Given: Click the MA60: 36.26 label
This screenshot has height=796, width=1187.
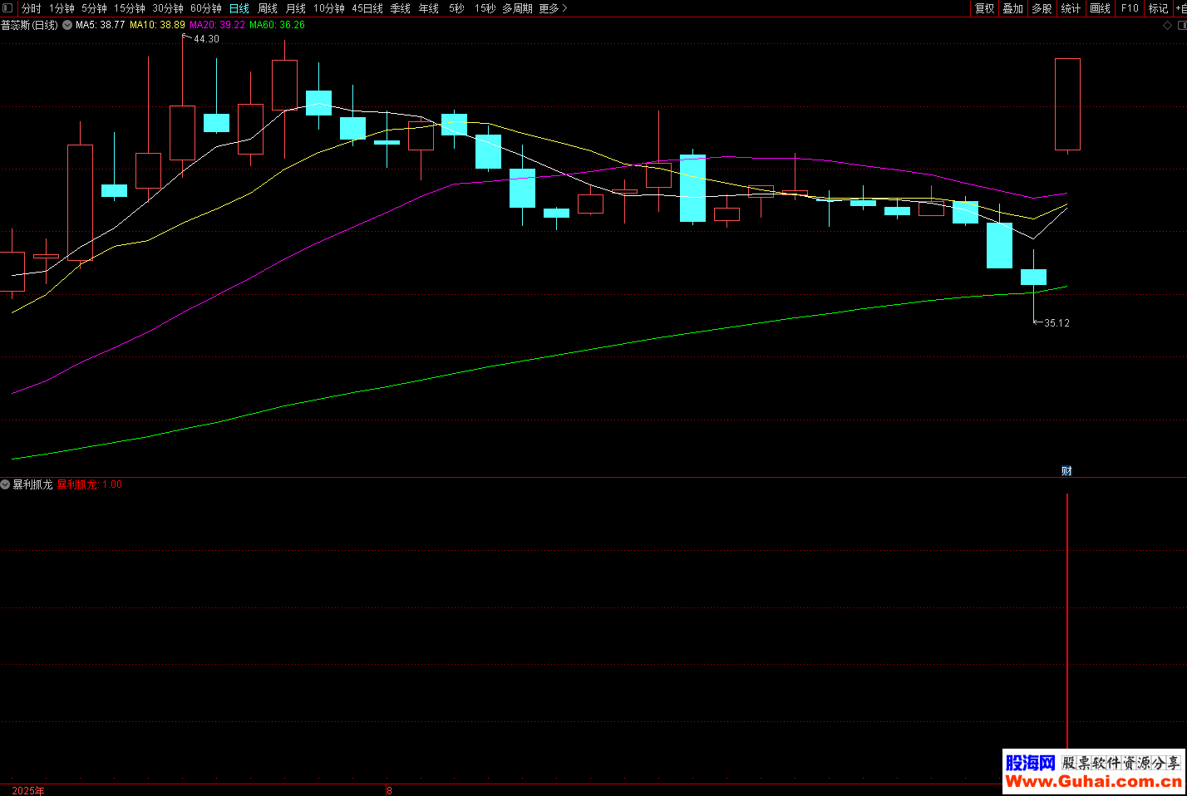Looking at the screenshot, I should pyautogui.click(x=277, y=25).
